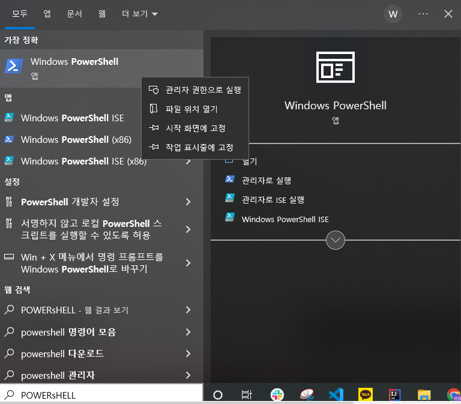Click Windows PowerShell ISE in details pane
The height and width of the screenshot is (404, 461).
pyautogui.click(x=285, y=219)
